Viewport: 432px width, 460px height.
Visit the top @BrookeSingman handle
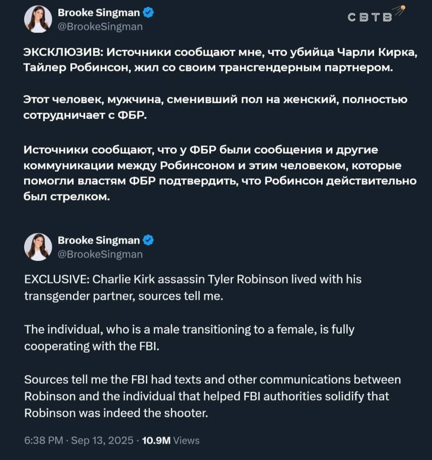100,27
